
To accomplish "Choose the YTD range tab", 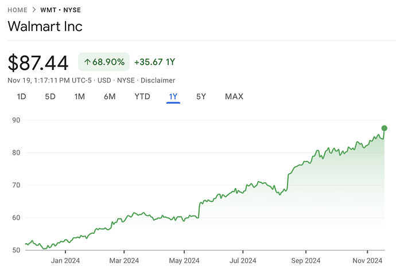I will coord(142,97).
